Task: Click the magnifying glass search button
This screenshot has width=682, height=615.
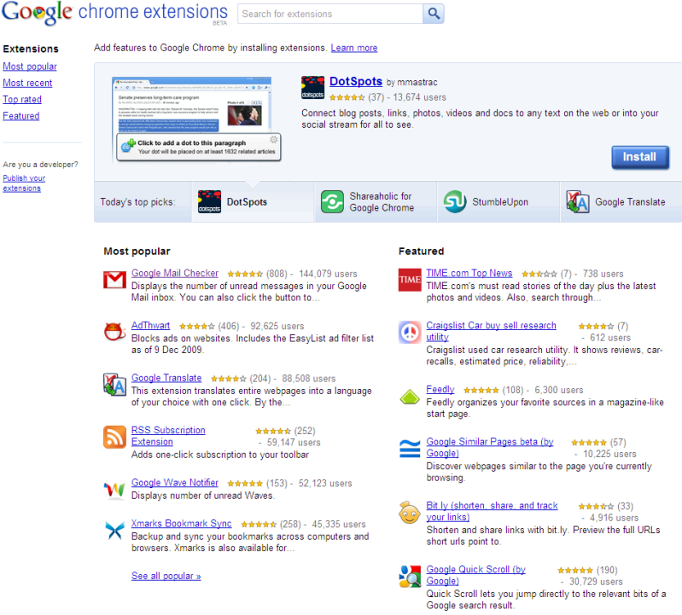Action: click(x=434, y=14)
